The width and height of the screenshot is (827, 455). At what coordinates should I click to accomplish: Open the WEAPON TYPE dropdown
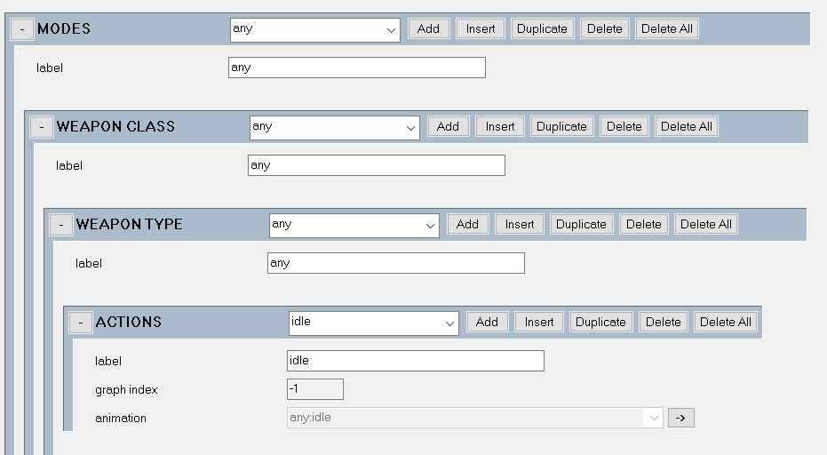tap(354, 225)
